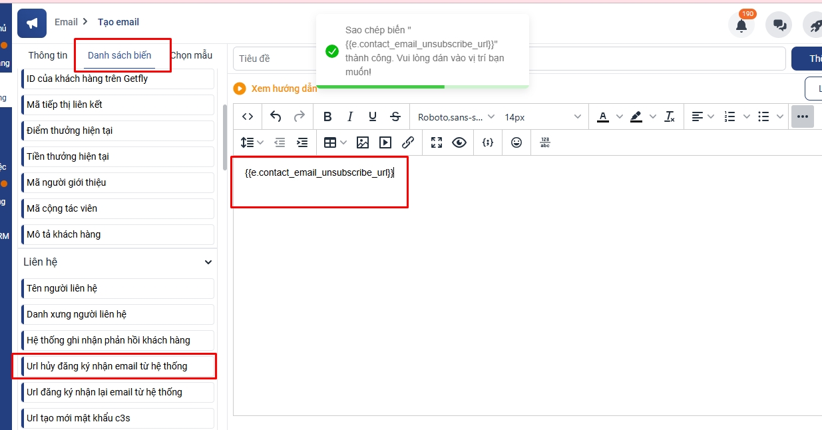Toggle the preview eye icon
The height and width of the screenshot is (430, 822).
459,142
